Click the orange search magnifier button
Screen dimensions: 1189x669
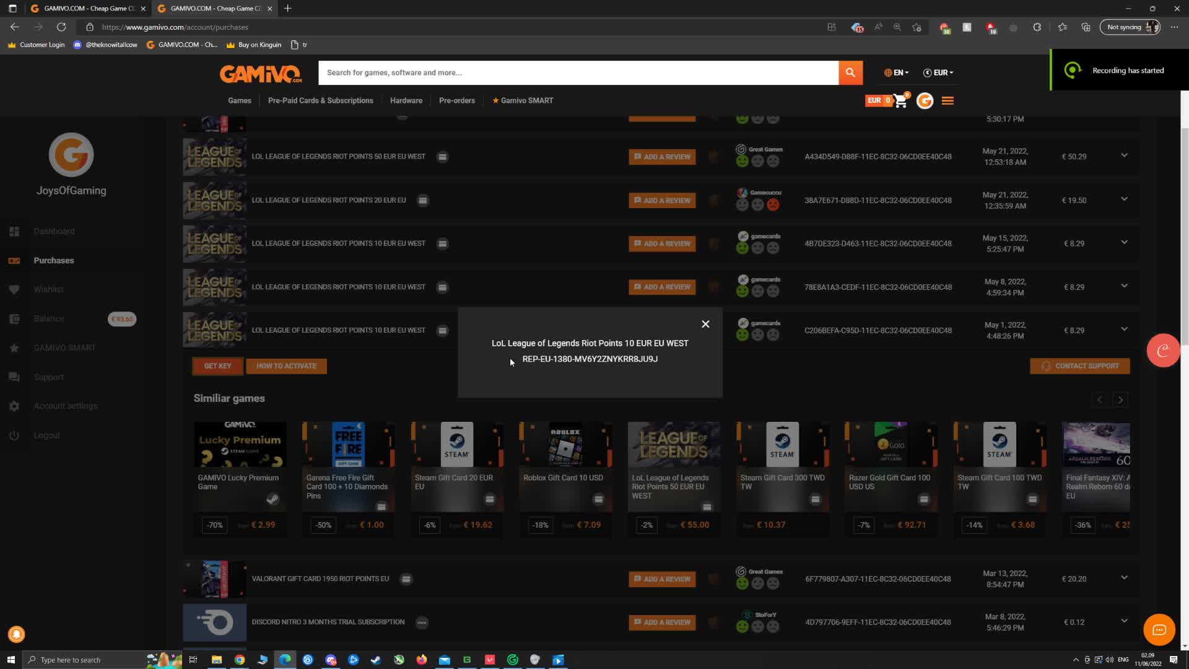(x=850, y=72)
